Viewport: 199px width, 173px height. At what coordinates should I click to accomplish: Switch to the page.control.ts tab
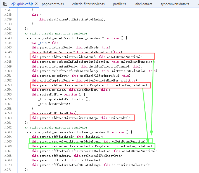pyautogui.click(x=53, y=4)
